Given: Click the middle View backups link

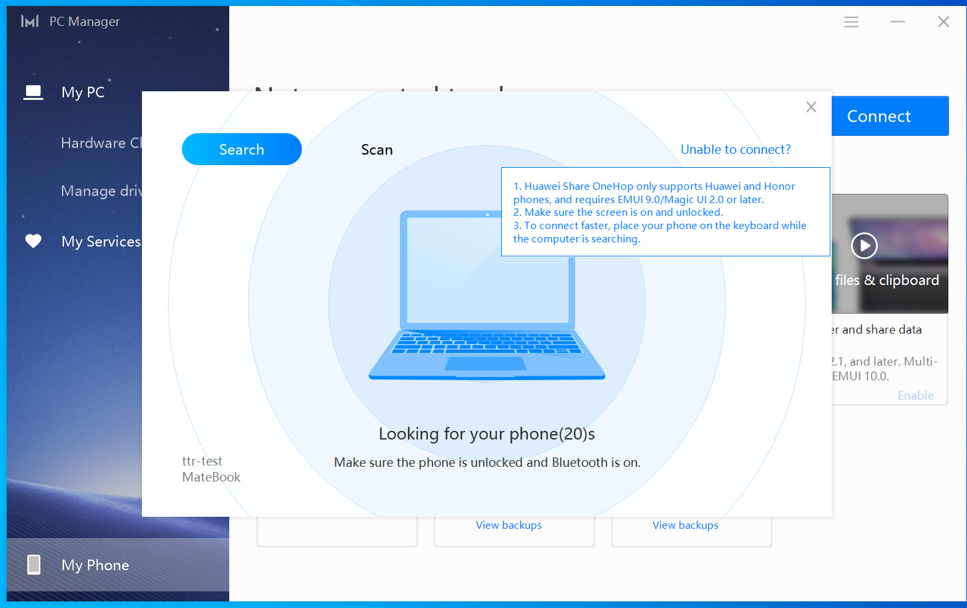Looking at the screenshot, I should [508, 525].
